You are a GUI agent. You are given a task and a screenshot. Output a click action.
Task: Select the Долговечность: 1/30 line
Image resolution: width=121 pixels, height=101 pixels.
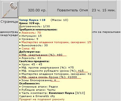(34, 26)
